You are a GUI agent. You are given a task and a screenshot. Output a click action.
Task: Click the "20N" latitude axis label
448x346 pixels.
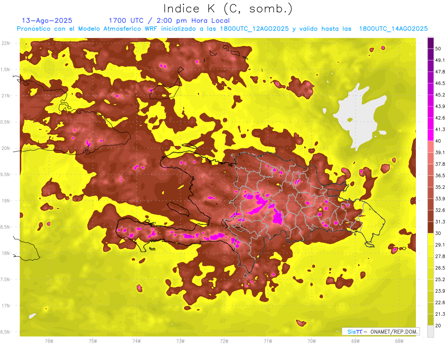(x=5, y=148)
